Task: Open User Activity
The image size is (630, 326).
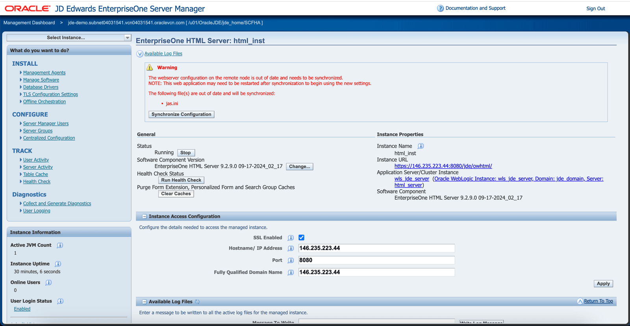Action: click(x=36, y=160)
